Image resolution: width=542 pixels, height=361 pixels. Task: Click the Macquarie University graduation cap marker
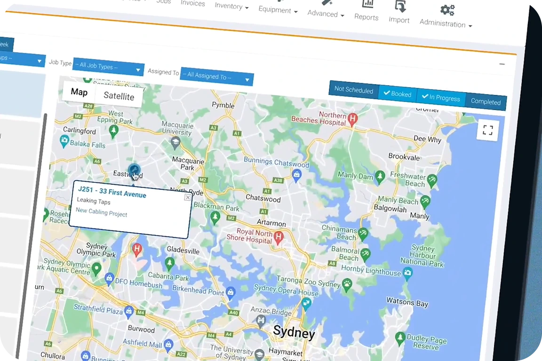[x=175, y=142]
